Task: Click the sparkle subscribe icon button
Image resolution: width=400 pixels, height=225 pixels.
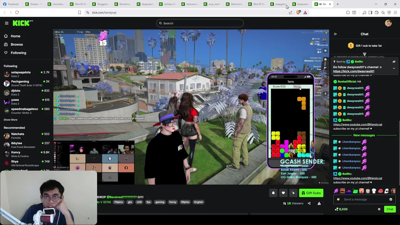Action: point(293,193)
